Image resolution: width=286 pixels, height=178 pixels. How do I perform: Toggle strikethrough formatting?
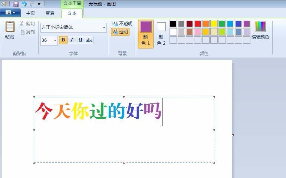click(89, 40)
